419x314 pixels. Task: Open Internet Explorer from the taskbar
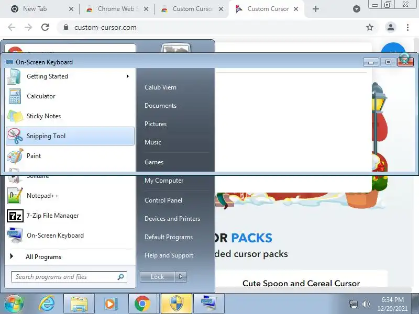pyautogui.click(x=47, y=304)
